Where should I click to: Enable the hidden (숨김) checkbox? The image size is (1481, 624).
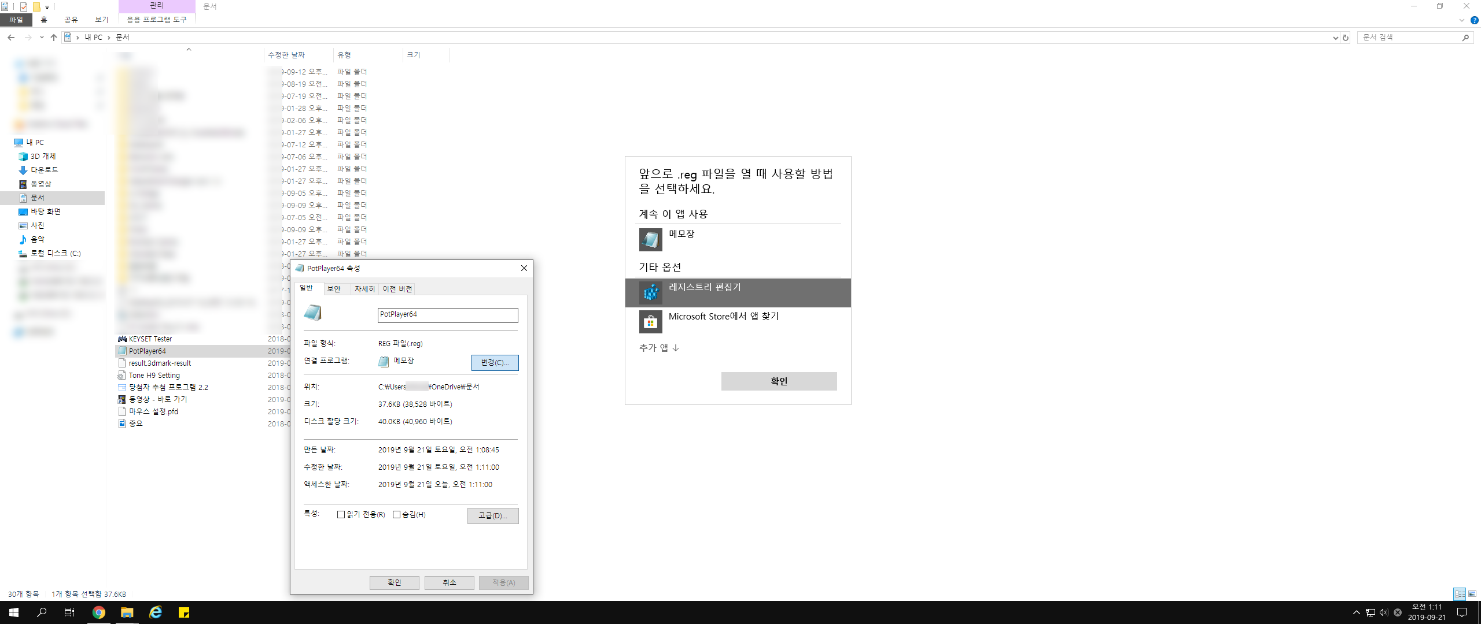396,515
